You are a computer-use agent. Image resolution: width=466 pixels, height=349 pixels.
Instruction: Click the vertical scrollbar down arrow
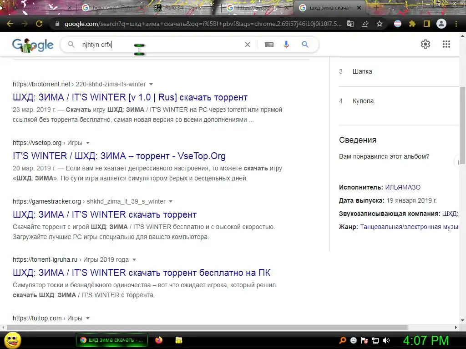[462, 320]
